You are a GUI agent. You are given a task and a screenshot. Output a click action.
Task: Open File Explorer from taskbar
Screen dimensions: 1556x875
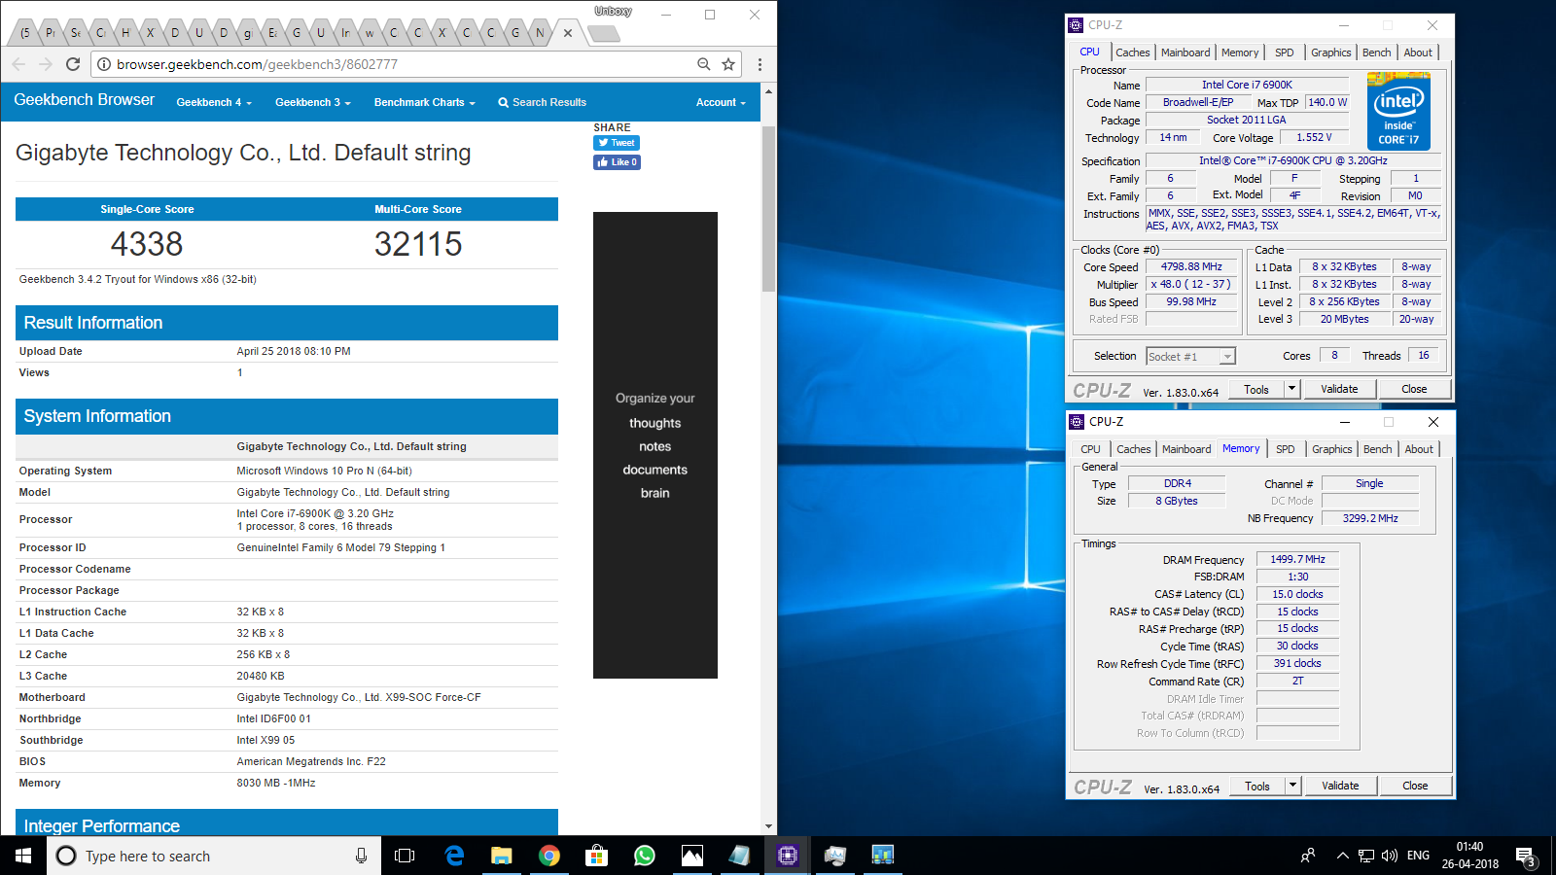click(x=502, y=856)
